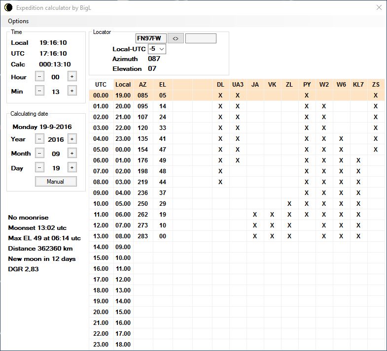387x351 pixels.
Task: Increase the Min value with plus
Action: (x=72, y=91)
